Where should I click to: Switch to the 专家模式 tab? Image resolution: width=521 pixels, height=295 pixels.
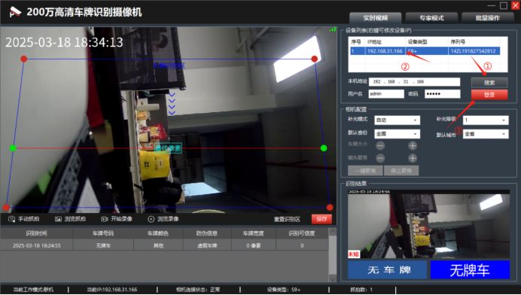point(431,18)
